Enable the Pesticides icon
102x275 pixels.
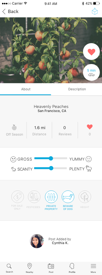[x=34, y=197]
